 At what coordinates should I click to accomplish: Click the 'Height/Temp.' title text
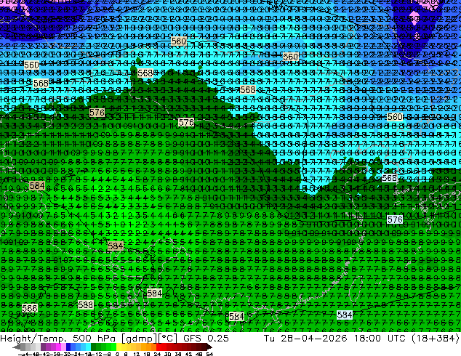click(33, 339)
